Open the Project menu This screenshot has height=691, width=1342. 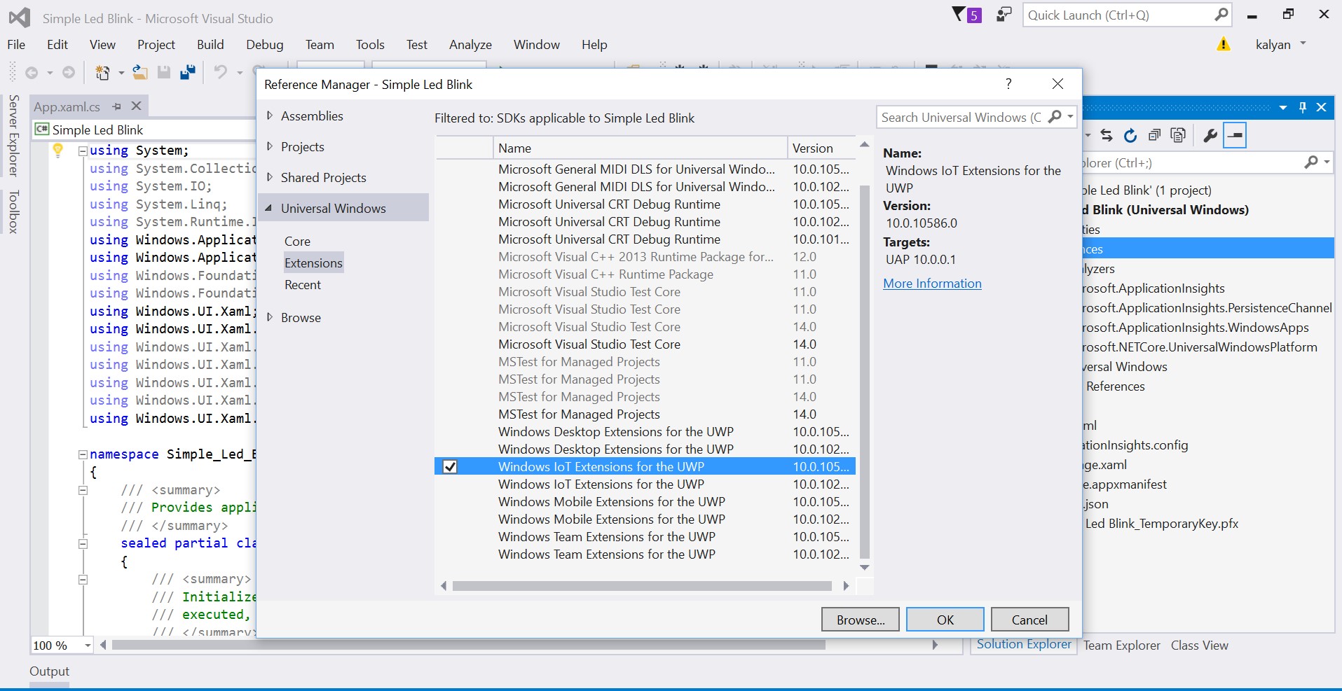click(x=156, y=44)
